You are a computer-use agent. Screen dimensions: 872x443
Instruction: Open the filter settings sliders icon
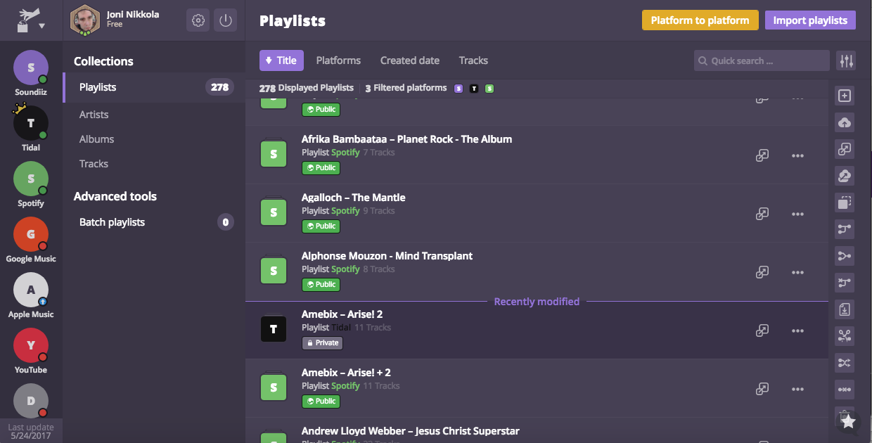tap(846, 61)
